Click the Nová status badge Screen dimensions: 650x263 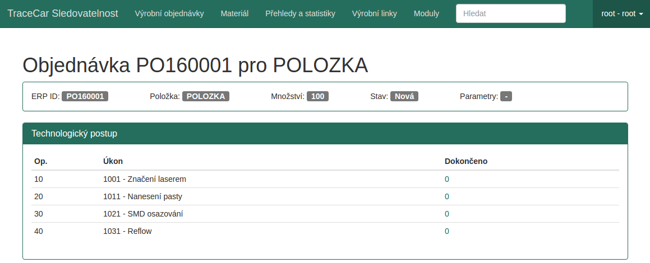[404, 96]
